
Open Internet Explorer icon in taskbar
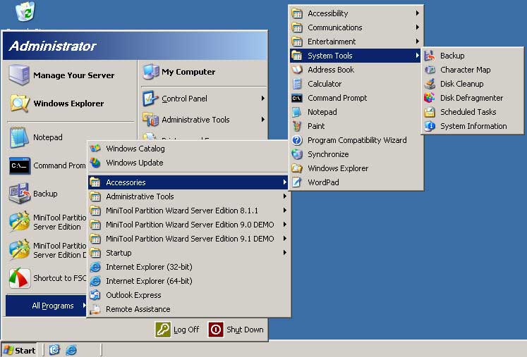click(71, 350)
